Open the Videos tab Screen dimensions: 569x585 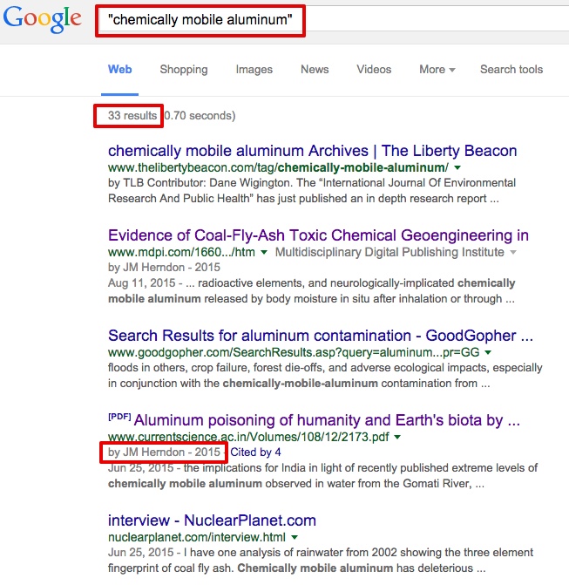(x=374, y=70)
